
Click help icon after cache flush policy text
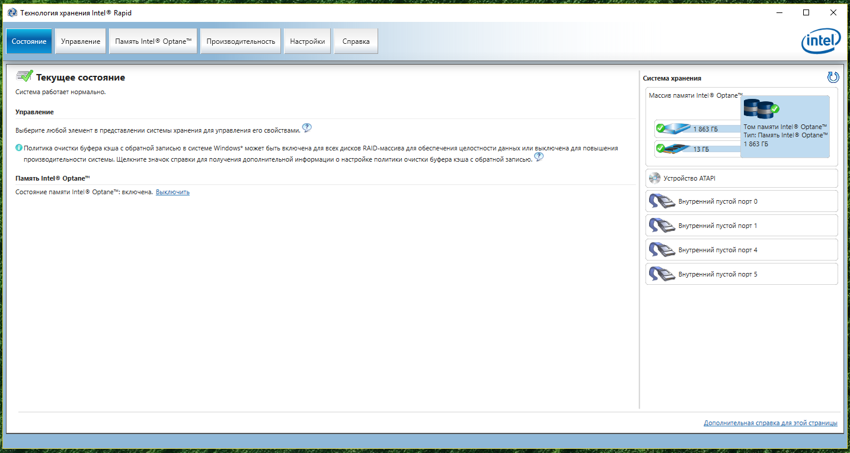[538, 157]
